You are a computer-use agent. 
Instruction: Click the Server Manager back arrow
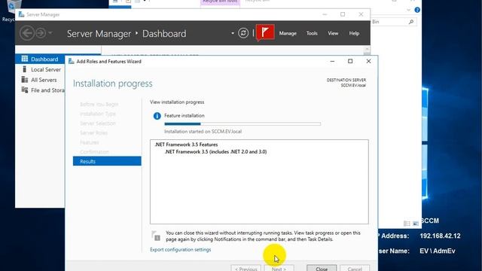pos(27,33)
